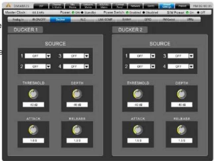Click Ducker 1 Depth knob

(x=77, y=94)
